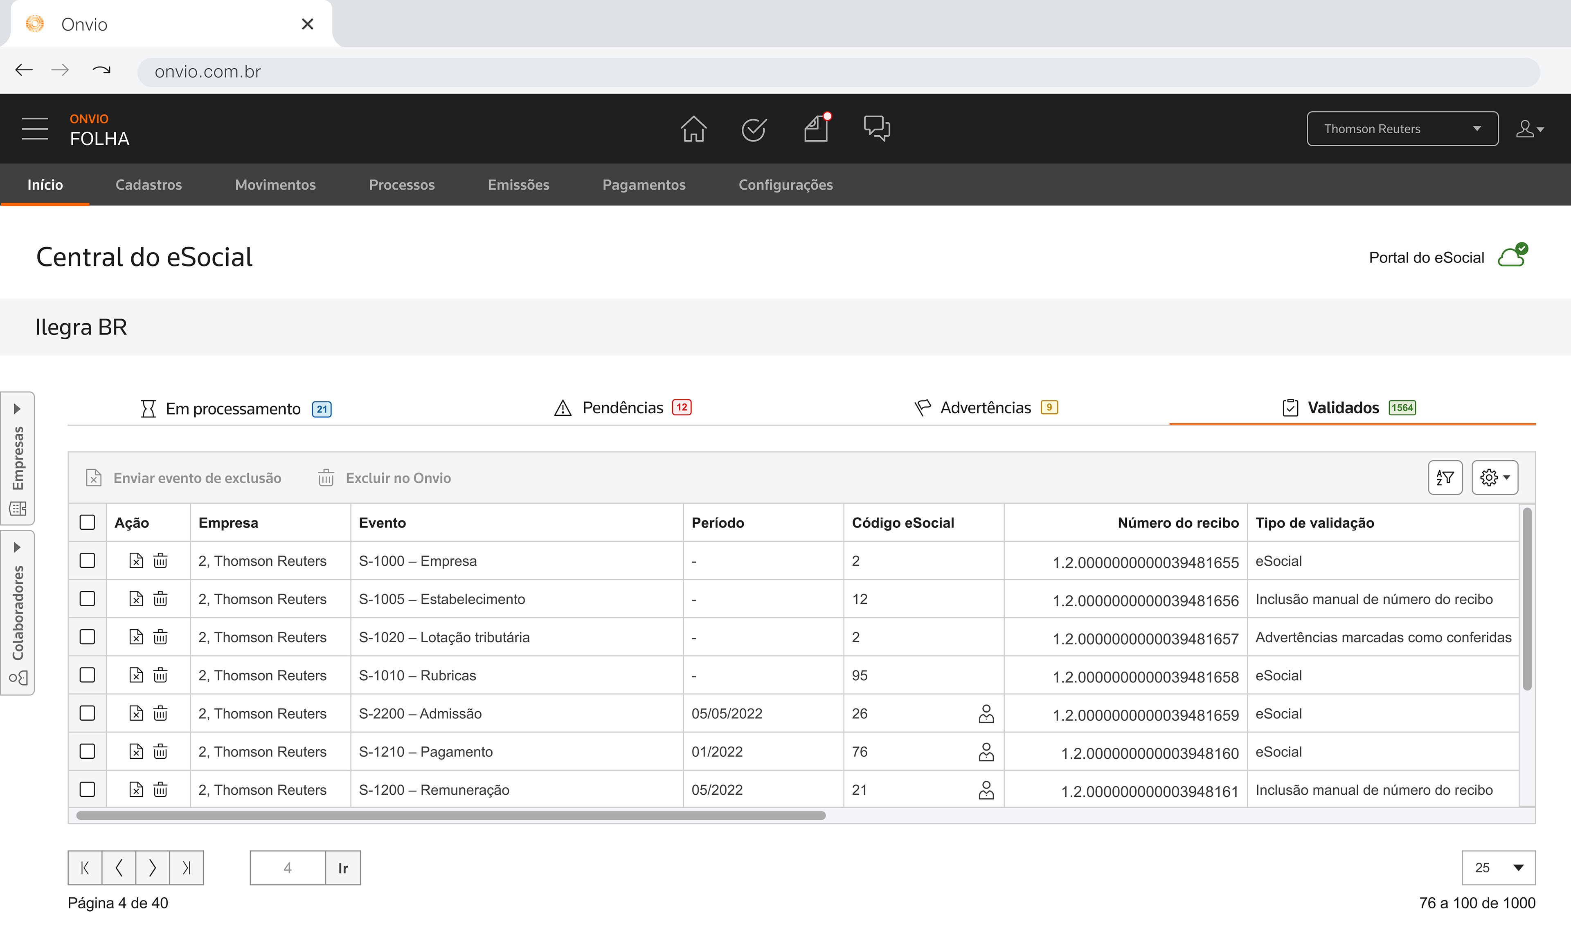This screenshot has width=1571, height=930.
Task: Check the S-1210 Pagamento row checkbox
Action: [87, 751]
